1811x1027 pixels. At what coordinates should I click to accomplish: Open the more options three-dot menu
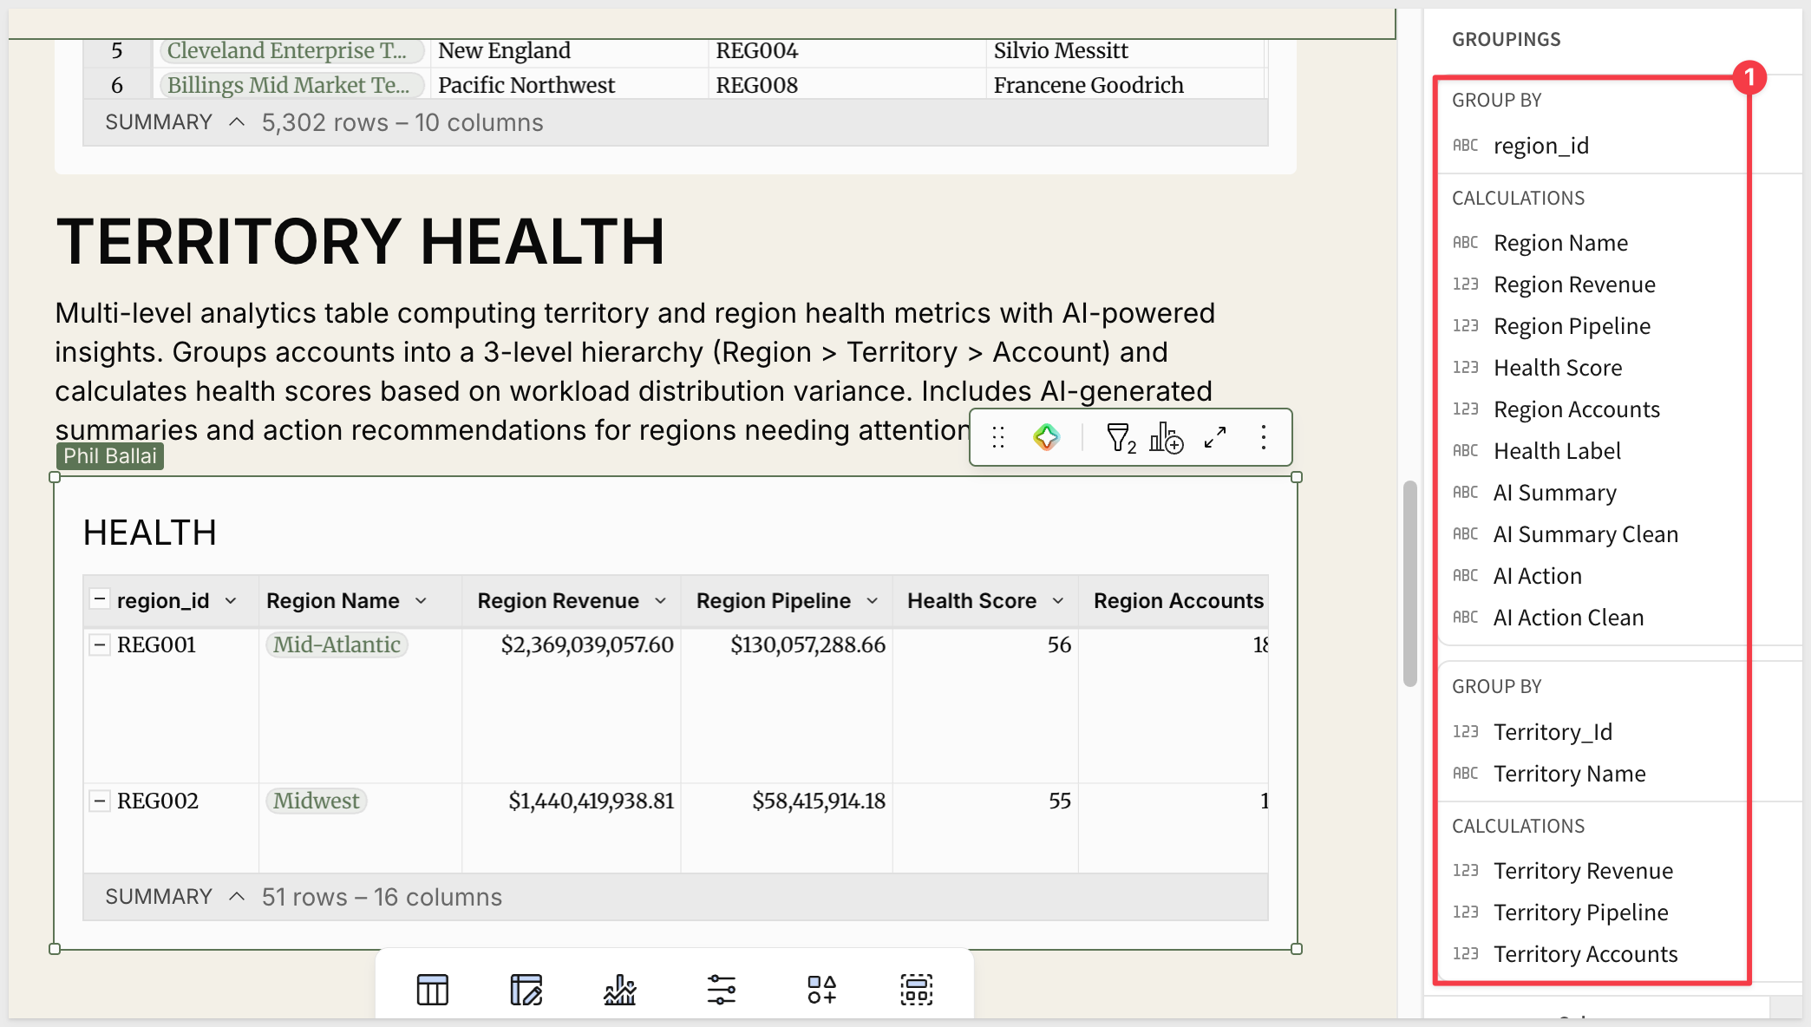coord(1264,437)
